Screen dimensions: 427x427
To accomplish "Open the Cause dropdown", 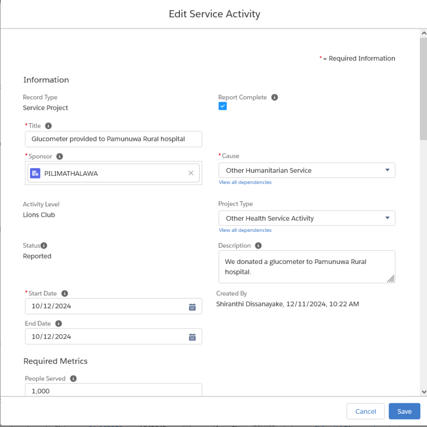I will [x=306, y=171].
